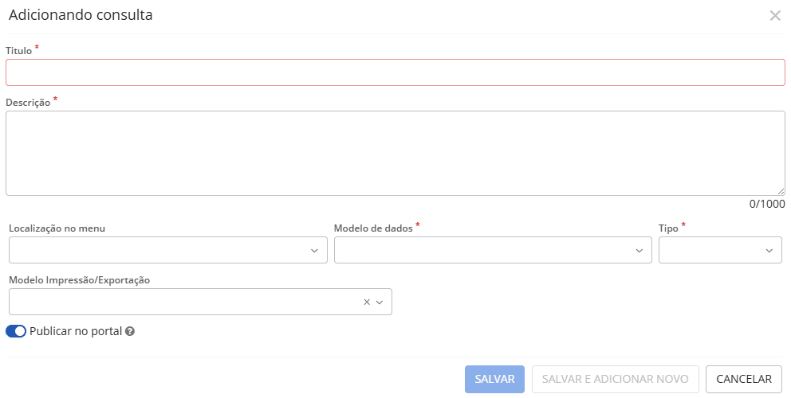
Task: Open the Tipo selection box
Action: point(712,250)
